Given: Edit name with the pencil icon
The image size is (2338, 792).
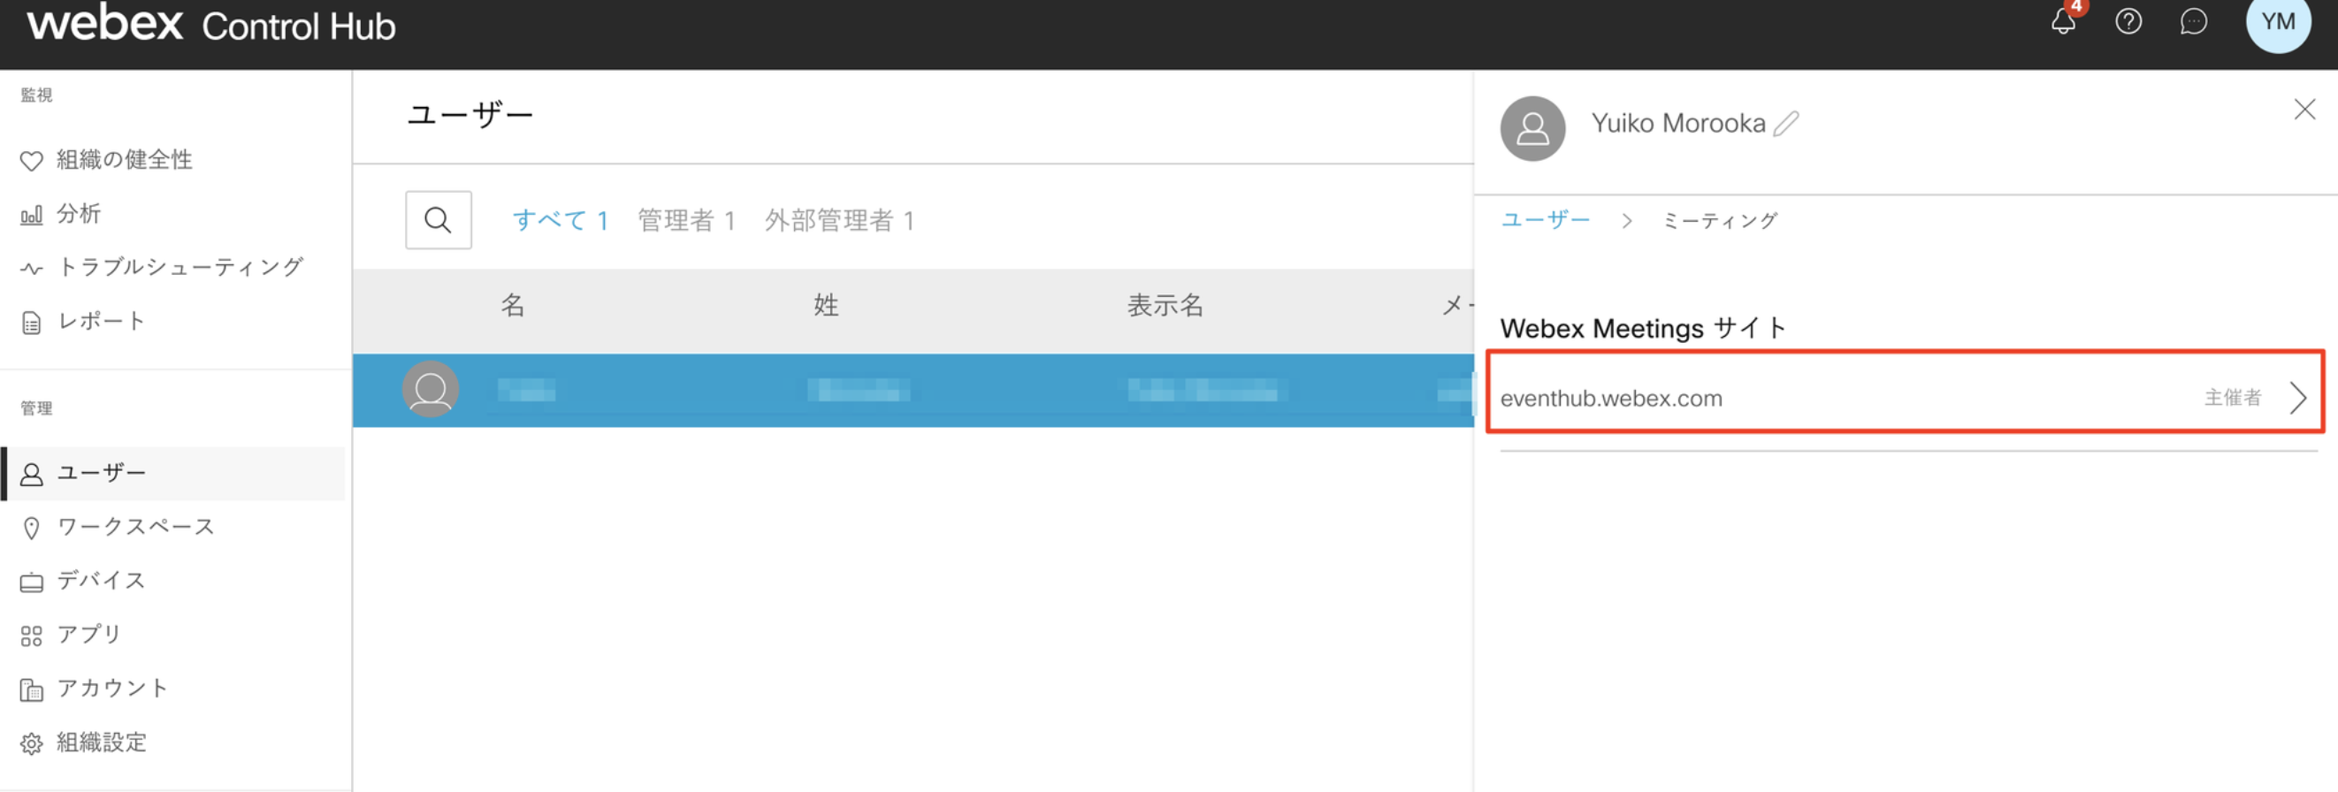Looking at the screenshot, I should tap(1786, 124).
